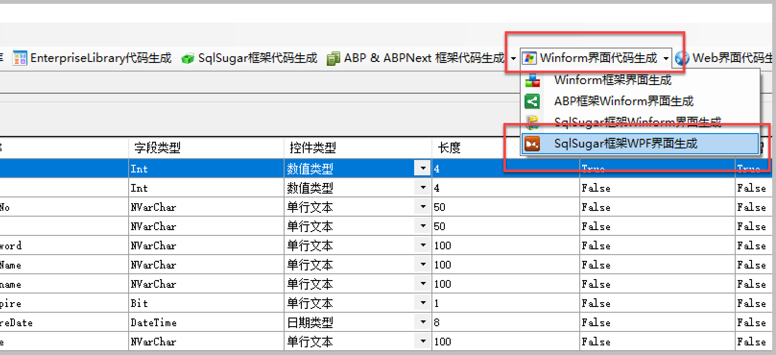This screenshot has height=355, width=776.
Task: Select NVarChar cell in the word row
Action: [x=206, y=245]
